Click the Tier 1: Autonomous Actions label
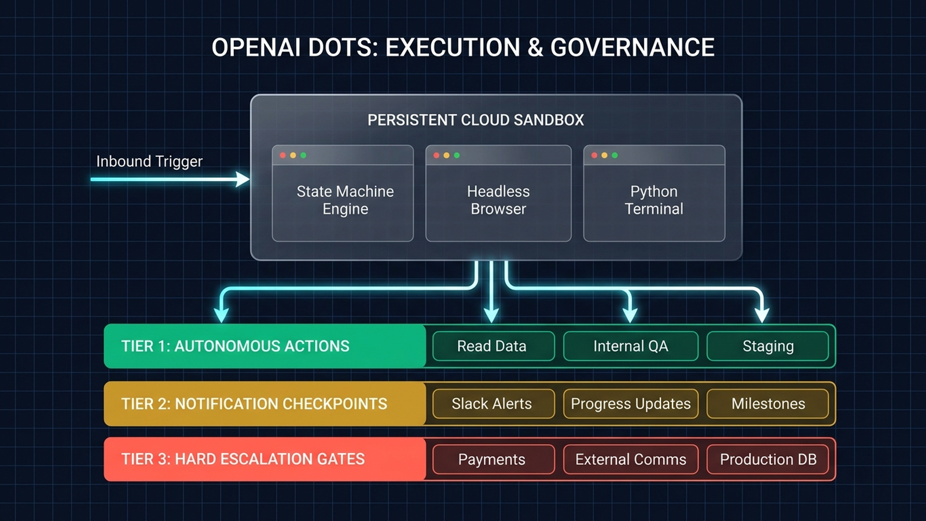The image size is (926, 521). click(x=236, y=346)
